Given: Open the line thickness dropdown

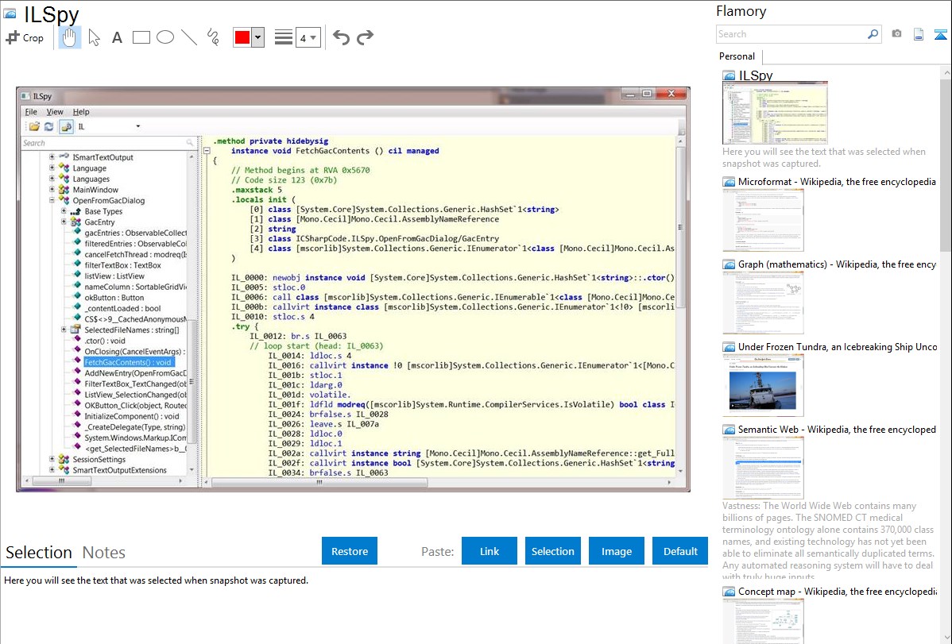Looking at the screenshot, I should 308,37.
